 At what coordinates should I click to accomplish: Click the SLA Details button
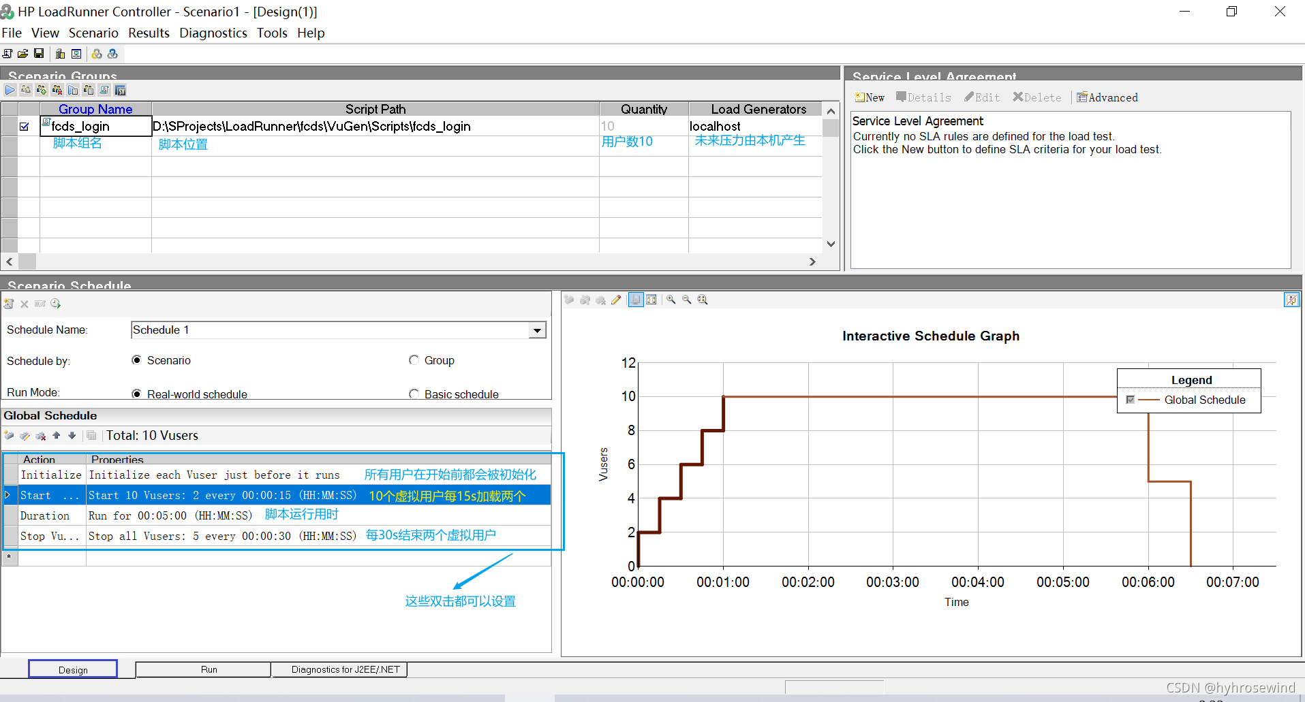tap(923, 97)
